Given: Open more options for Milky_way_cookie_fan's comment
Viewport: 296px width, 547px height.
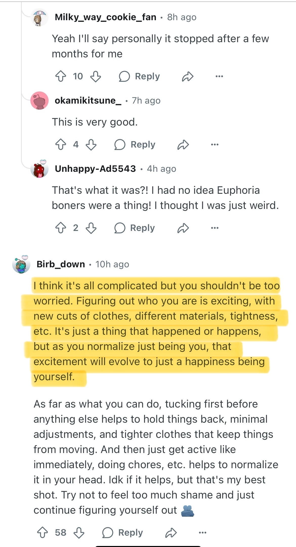Looking at the screenshot, I should (x=219, y=76).
